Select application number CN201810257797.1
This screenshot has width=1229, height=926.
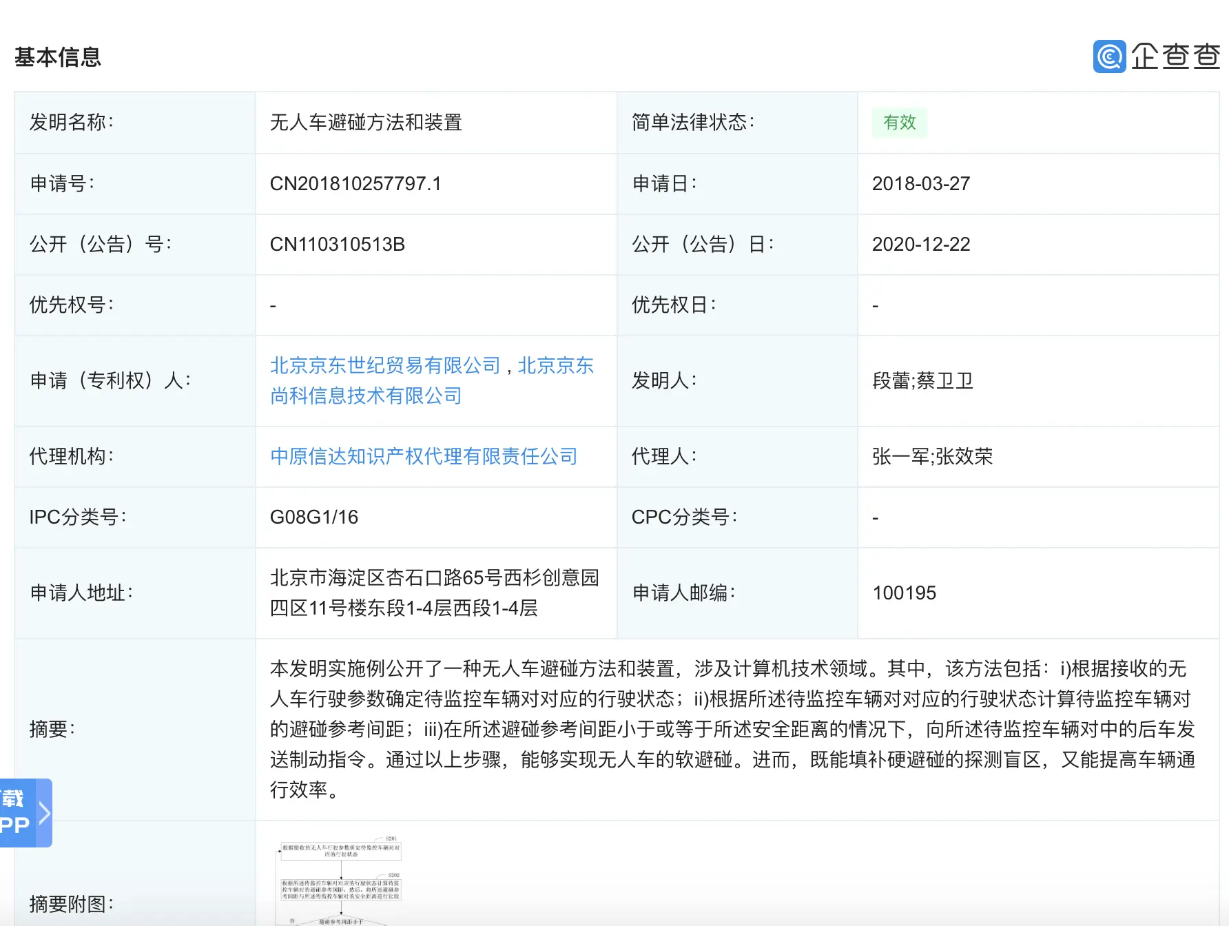tap(355, 184)
